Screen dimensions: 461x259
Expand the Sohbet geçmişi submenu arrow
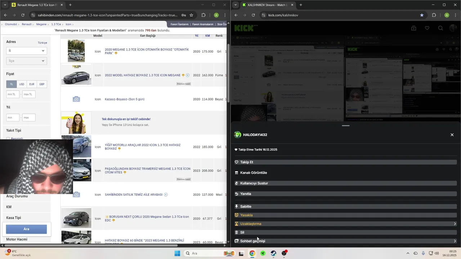455,241
